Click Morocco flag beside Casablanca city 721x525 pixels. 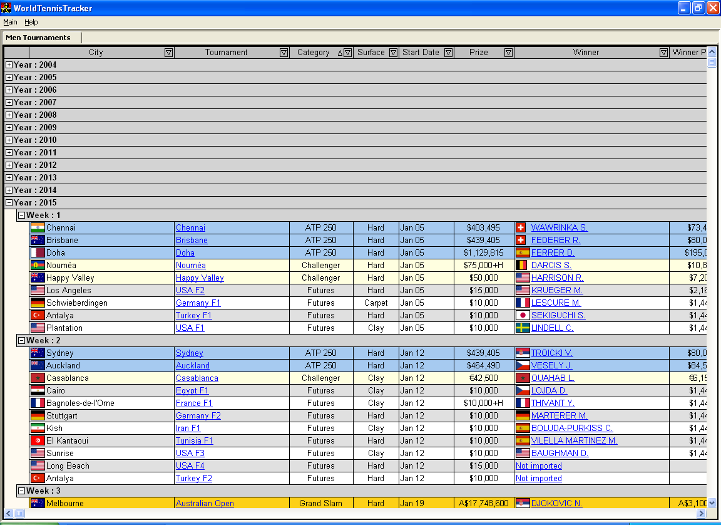[38, 378]
